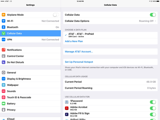Screen dimensions: 160x120
Task: Disable cellular data for Adobe Fill & Sign
Action: coord(153,114)
